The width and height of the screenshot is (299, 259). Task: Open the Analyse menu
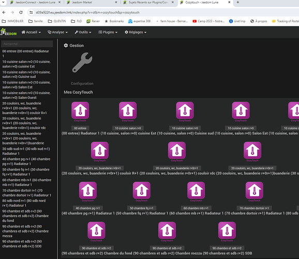[57, 32]
